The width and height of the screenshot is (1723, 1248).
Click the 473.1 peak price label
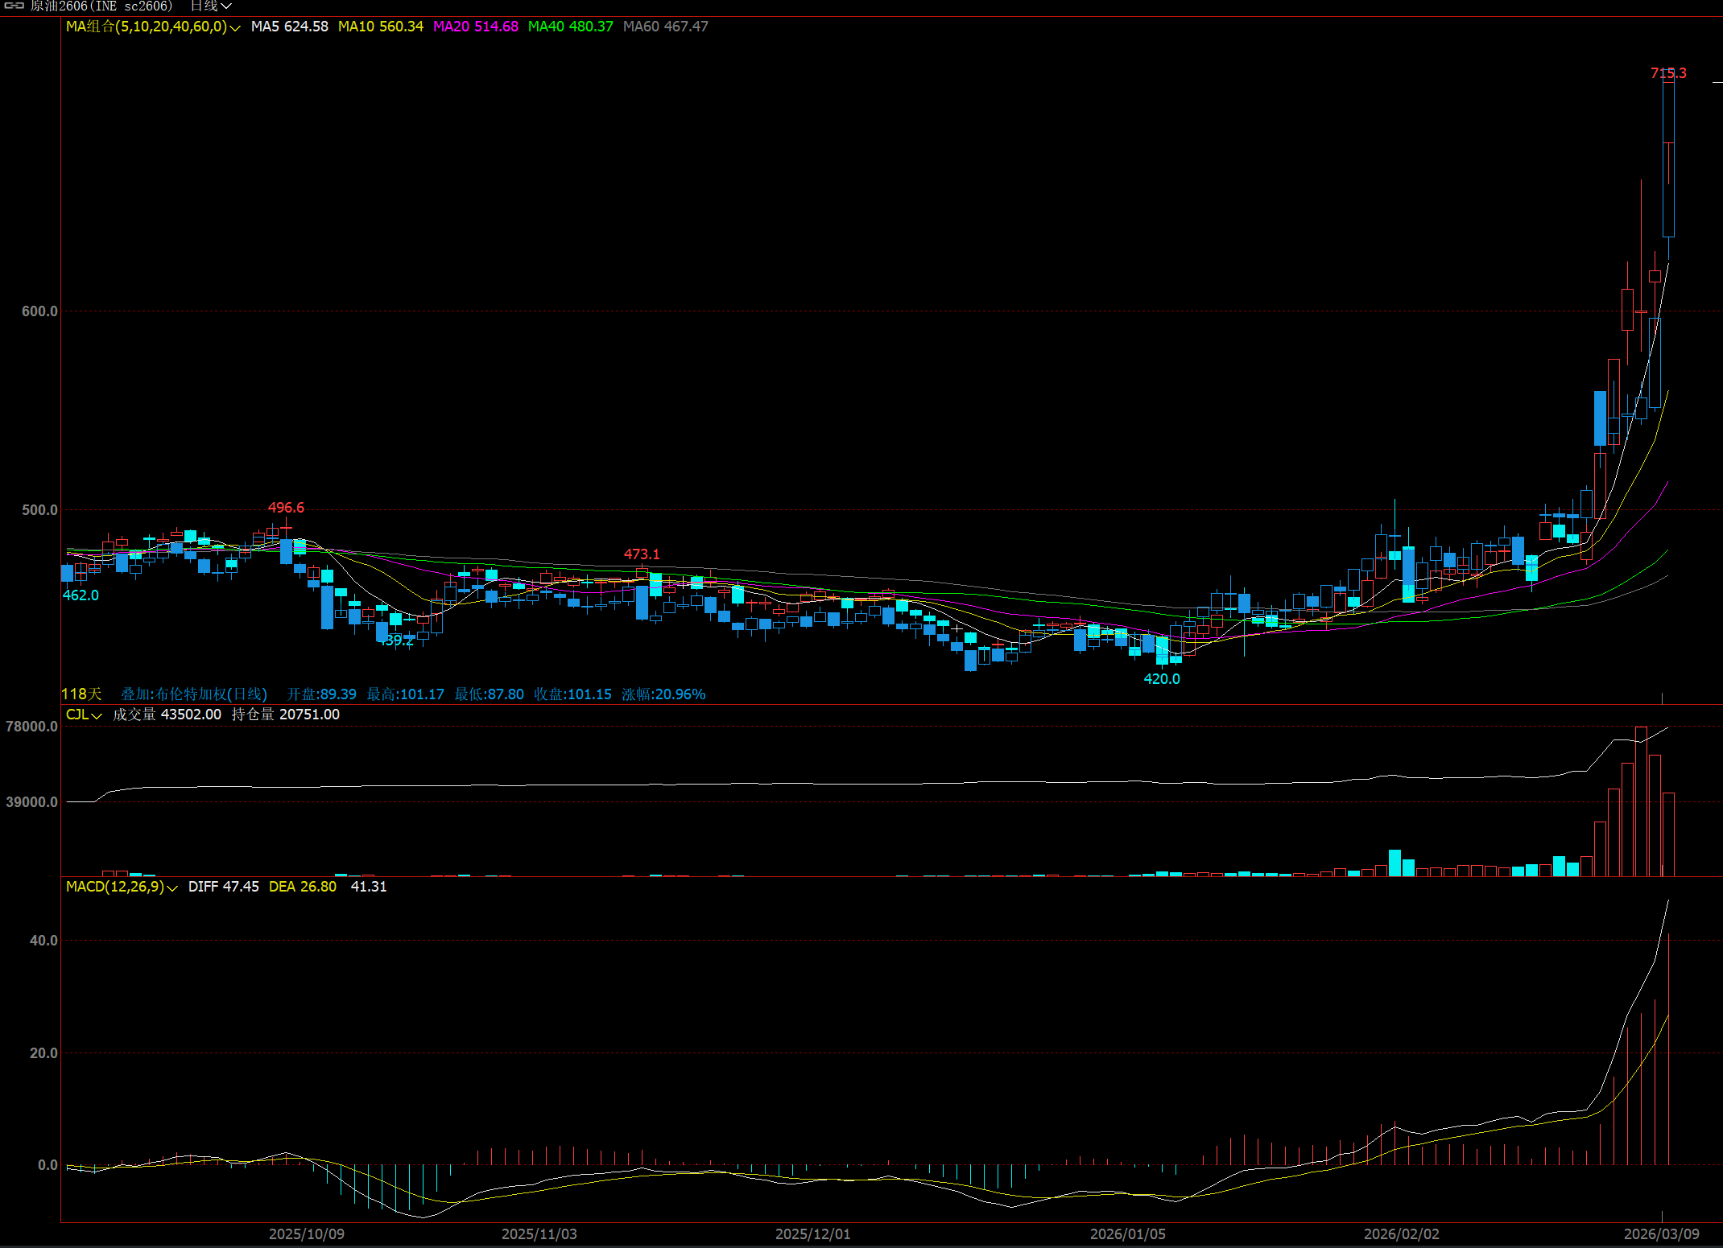pos(641,554)
